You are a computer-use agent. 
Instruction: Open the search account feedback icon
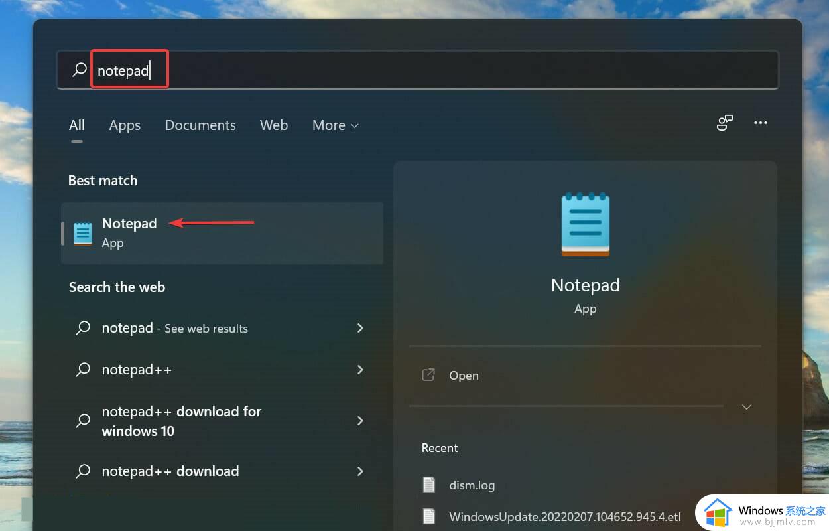tap(725, 123)
